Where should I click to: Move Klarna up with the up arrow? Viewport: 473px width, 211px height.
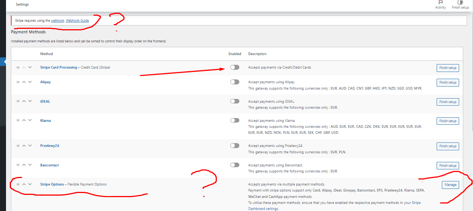(24, 120)
